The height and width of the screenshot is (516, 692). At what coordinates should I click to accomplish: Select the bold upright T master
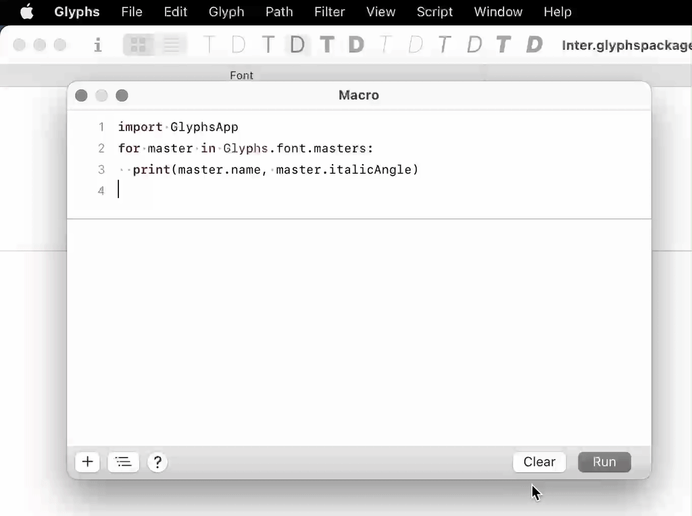(327, 45)
